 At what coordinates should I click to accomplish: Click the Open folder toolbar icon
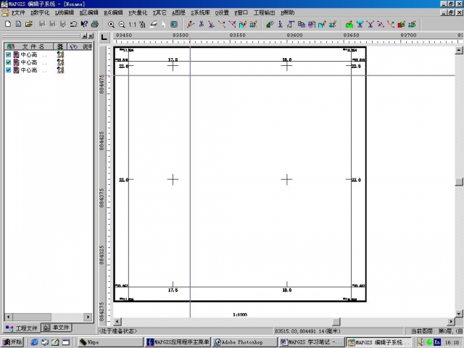tap(28, 24)
